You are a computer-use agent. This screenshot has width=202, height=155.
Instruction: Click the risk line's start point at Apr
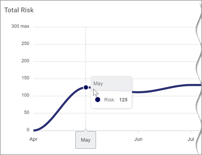click(35, 130)
